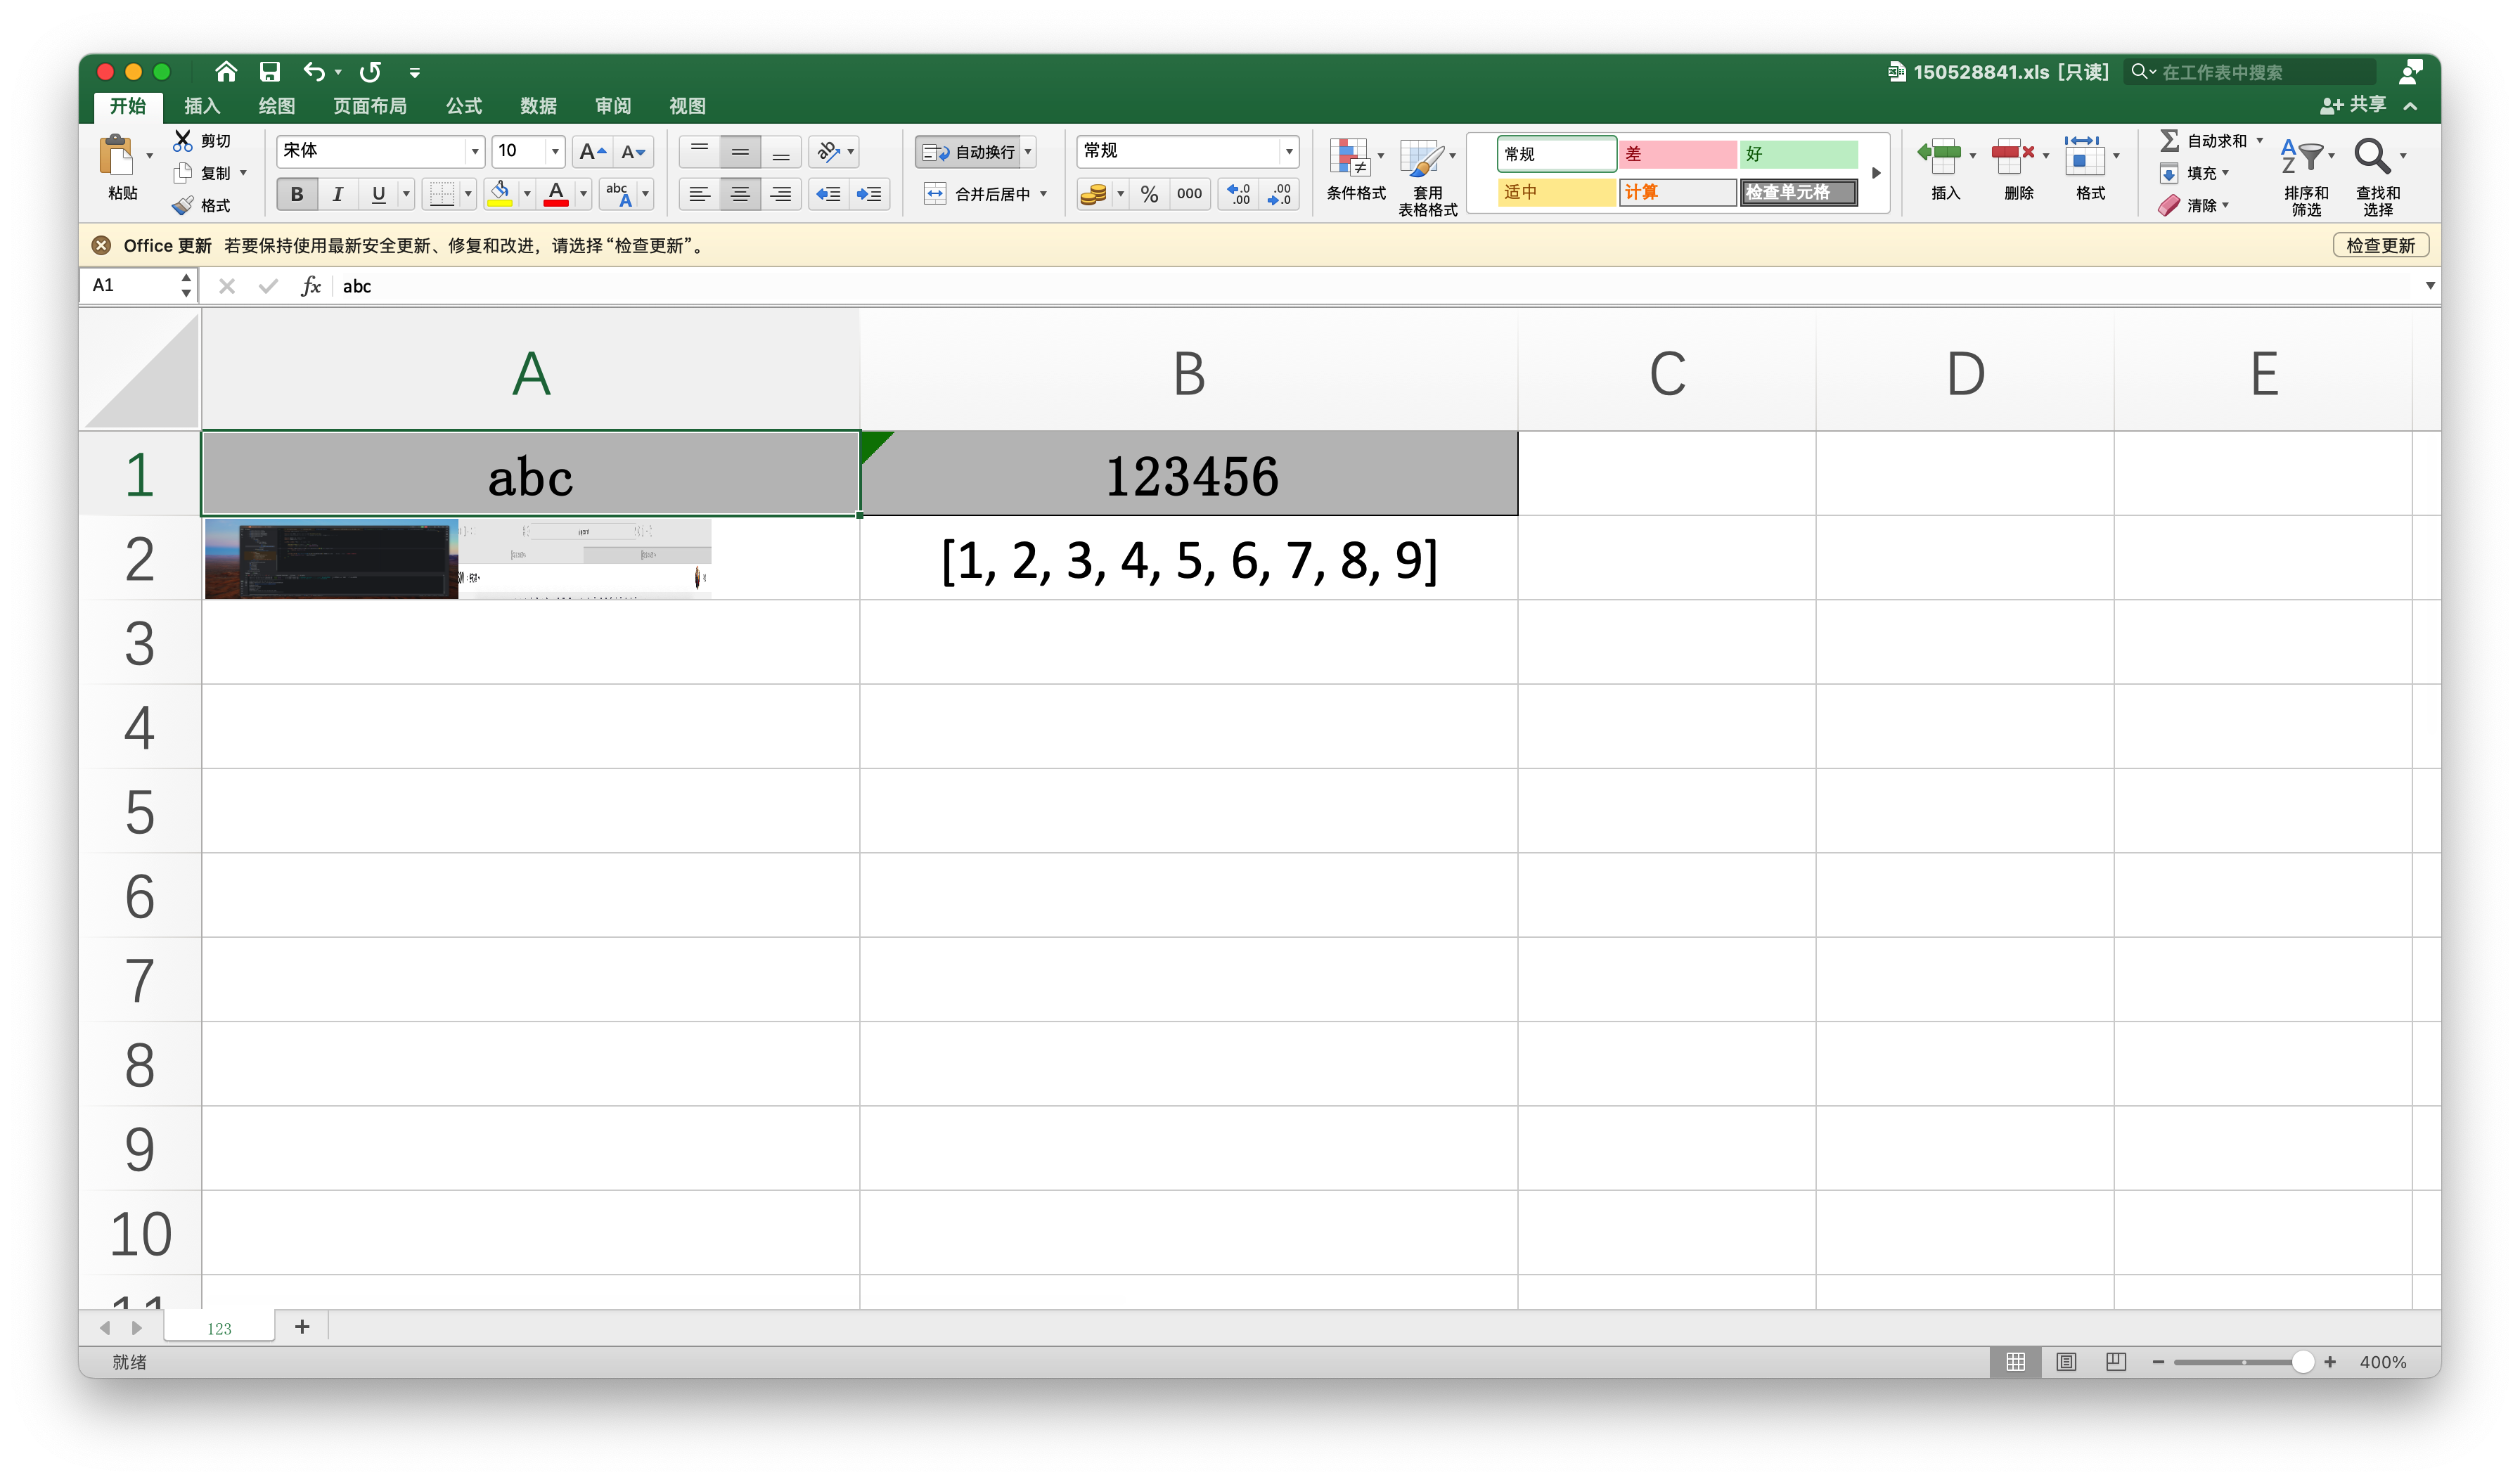Switch to the 页面布局 ribbon tab
This screenshot has width=2520, height=1482.
[370, 106]
